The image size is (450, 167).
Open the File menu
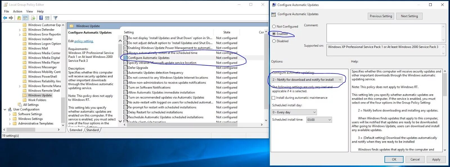[x=6, y=12]
